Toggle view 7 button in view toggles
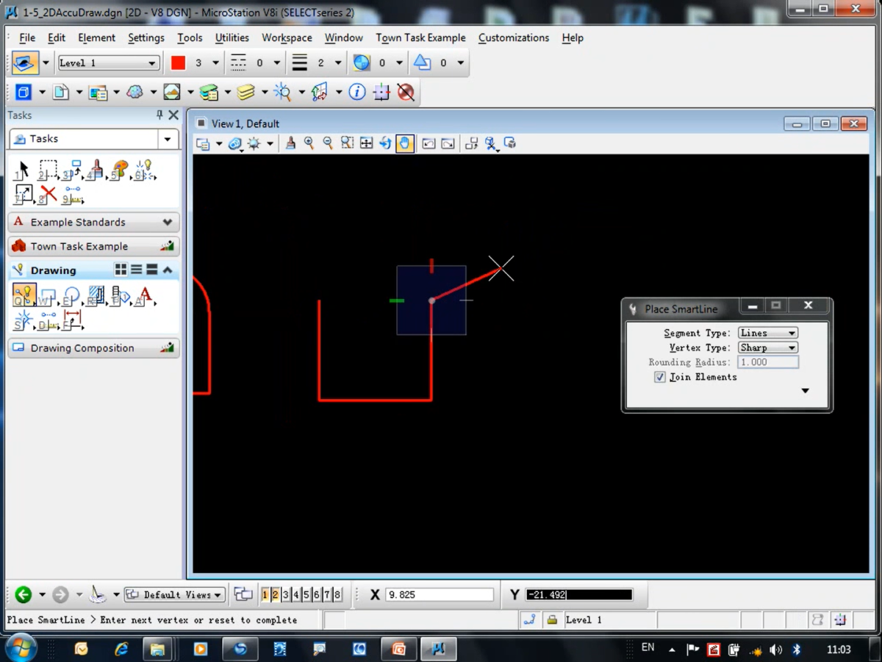Image resolution: width=882 pixels, height=662 pixels. (327, 594)
